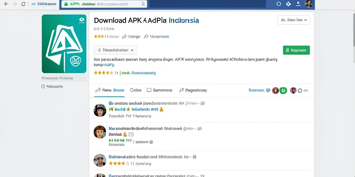Click the eye badge on the app icon
This screenshot has width=355, height=177.
(81, 20)
